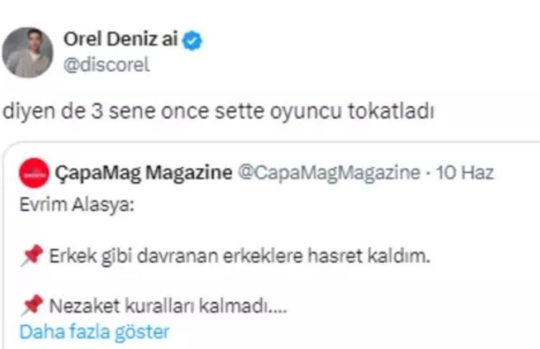Select the Orel Deniz ai display name
Viewport: 540px width, 349px height.
pos(122,40)
